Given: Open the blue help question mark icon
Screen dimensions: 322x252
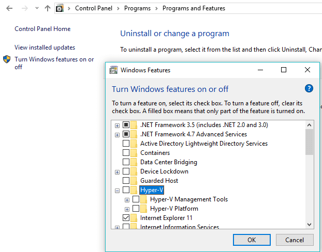Looking at the screenshot, I should (309, 88).
